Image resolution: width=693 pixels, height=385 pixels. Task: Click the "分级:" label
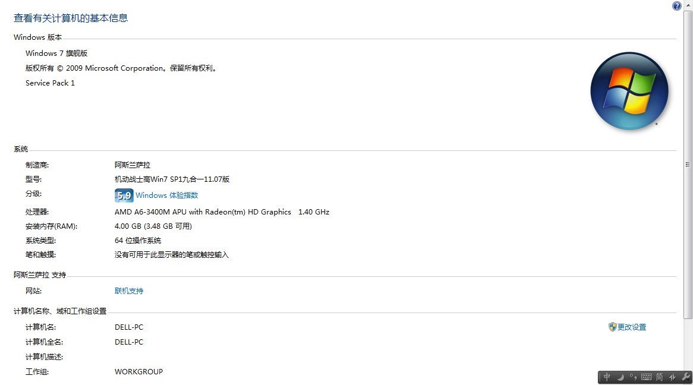click(x=34, y=194)
